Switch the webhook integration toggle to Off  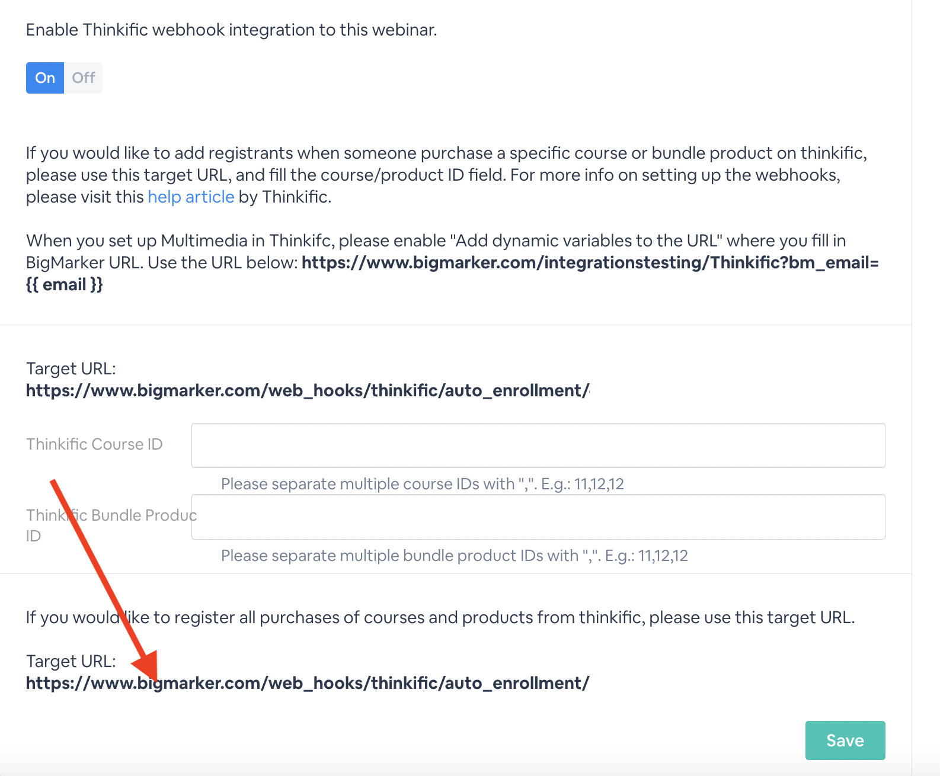84,78
